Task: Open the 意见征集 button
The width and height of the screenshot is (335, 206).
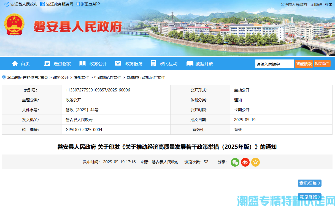Action: (x=310, y=183)
